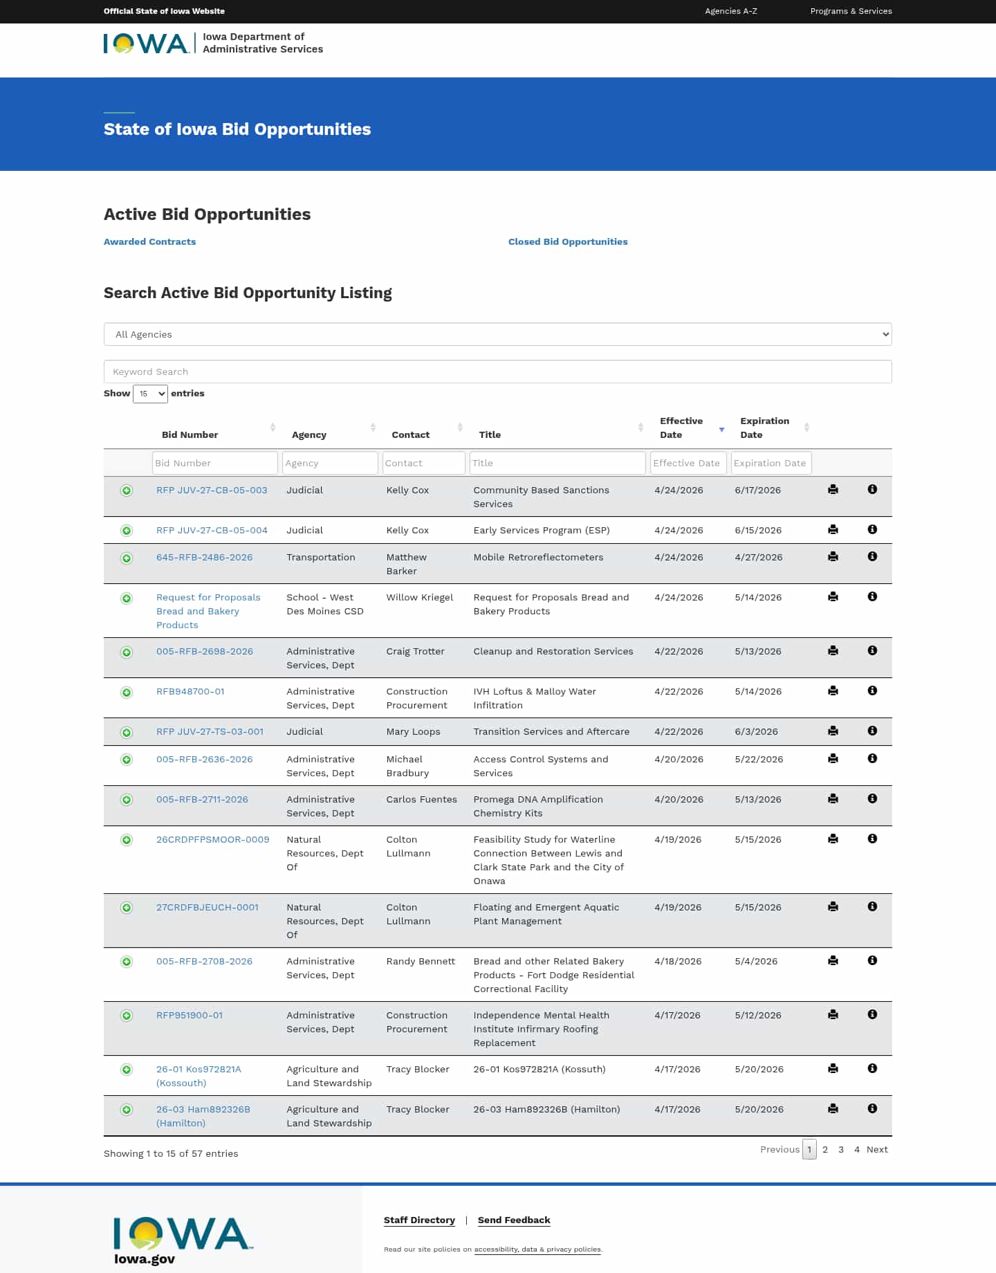
Task: Print the Cleanup and Restoration Services bid
Action: [833, 651]
